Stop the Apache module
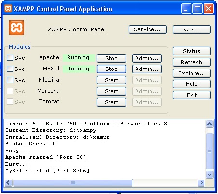The image size is (218, 194). tap(111, 58)
